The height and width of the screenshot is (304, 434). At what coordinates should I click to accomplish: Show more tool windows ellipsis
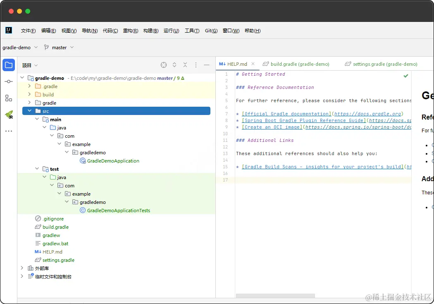tap(9, 131)
